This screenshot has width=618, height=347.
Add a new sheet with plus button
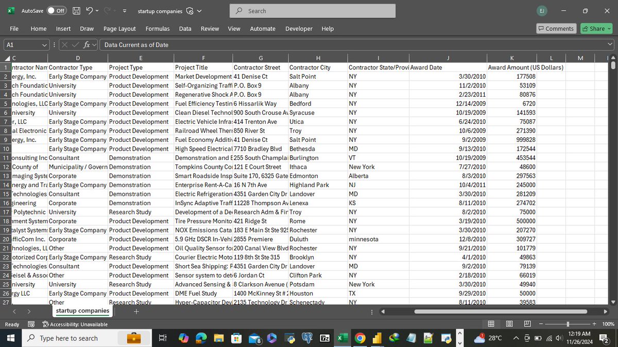[136, 312]
